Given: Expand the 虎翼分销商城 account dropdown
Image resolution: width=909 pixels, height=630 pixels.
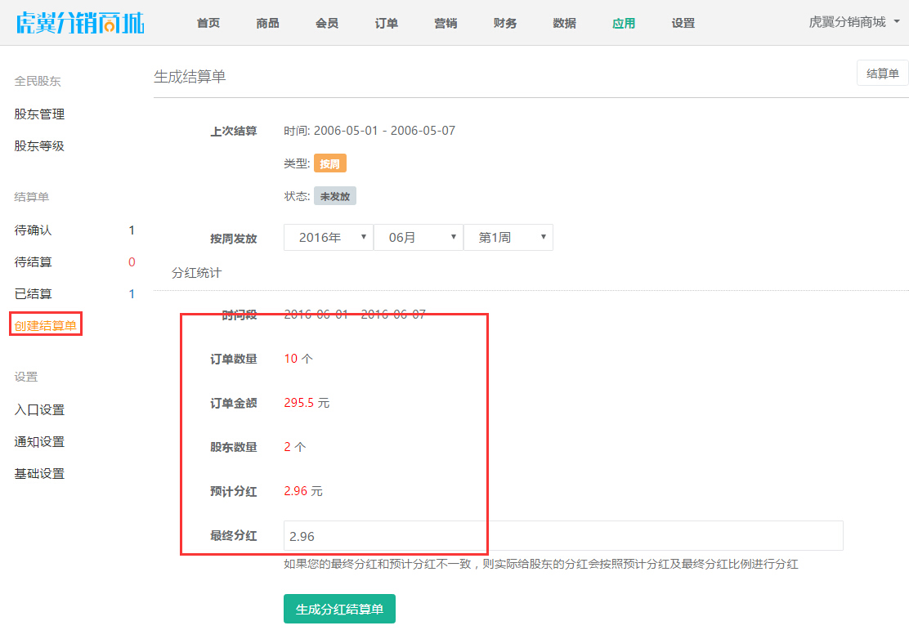Looking at the screenshot, I should 854,22.
